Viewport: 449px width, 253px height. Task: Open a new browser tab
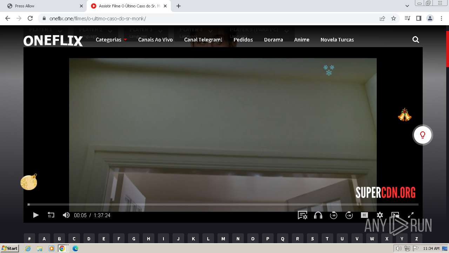178,6
